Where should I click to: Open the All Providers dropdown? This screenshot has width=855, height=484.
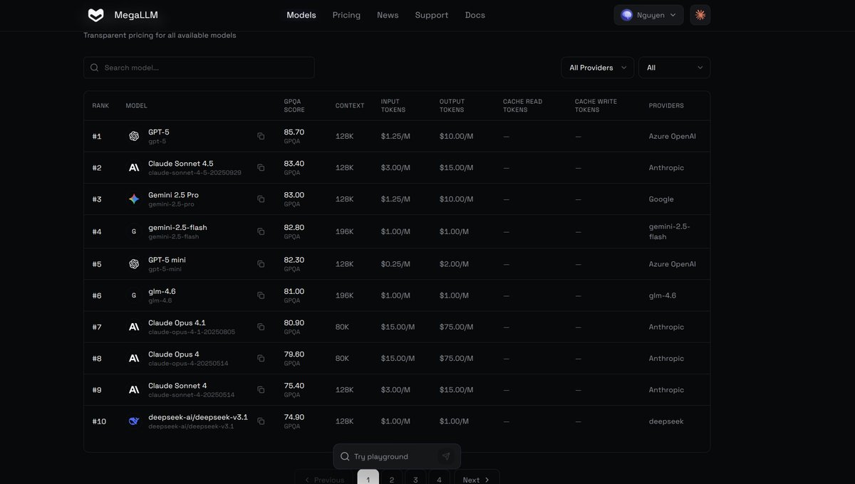click(x=598, y=68)
